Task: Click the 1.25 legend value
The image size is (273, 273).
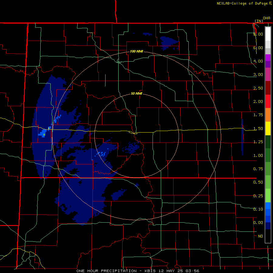Action: (x=258, y=142)
